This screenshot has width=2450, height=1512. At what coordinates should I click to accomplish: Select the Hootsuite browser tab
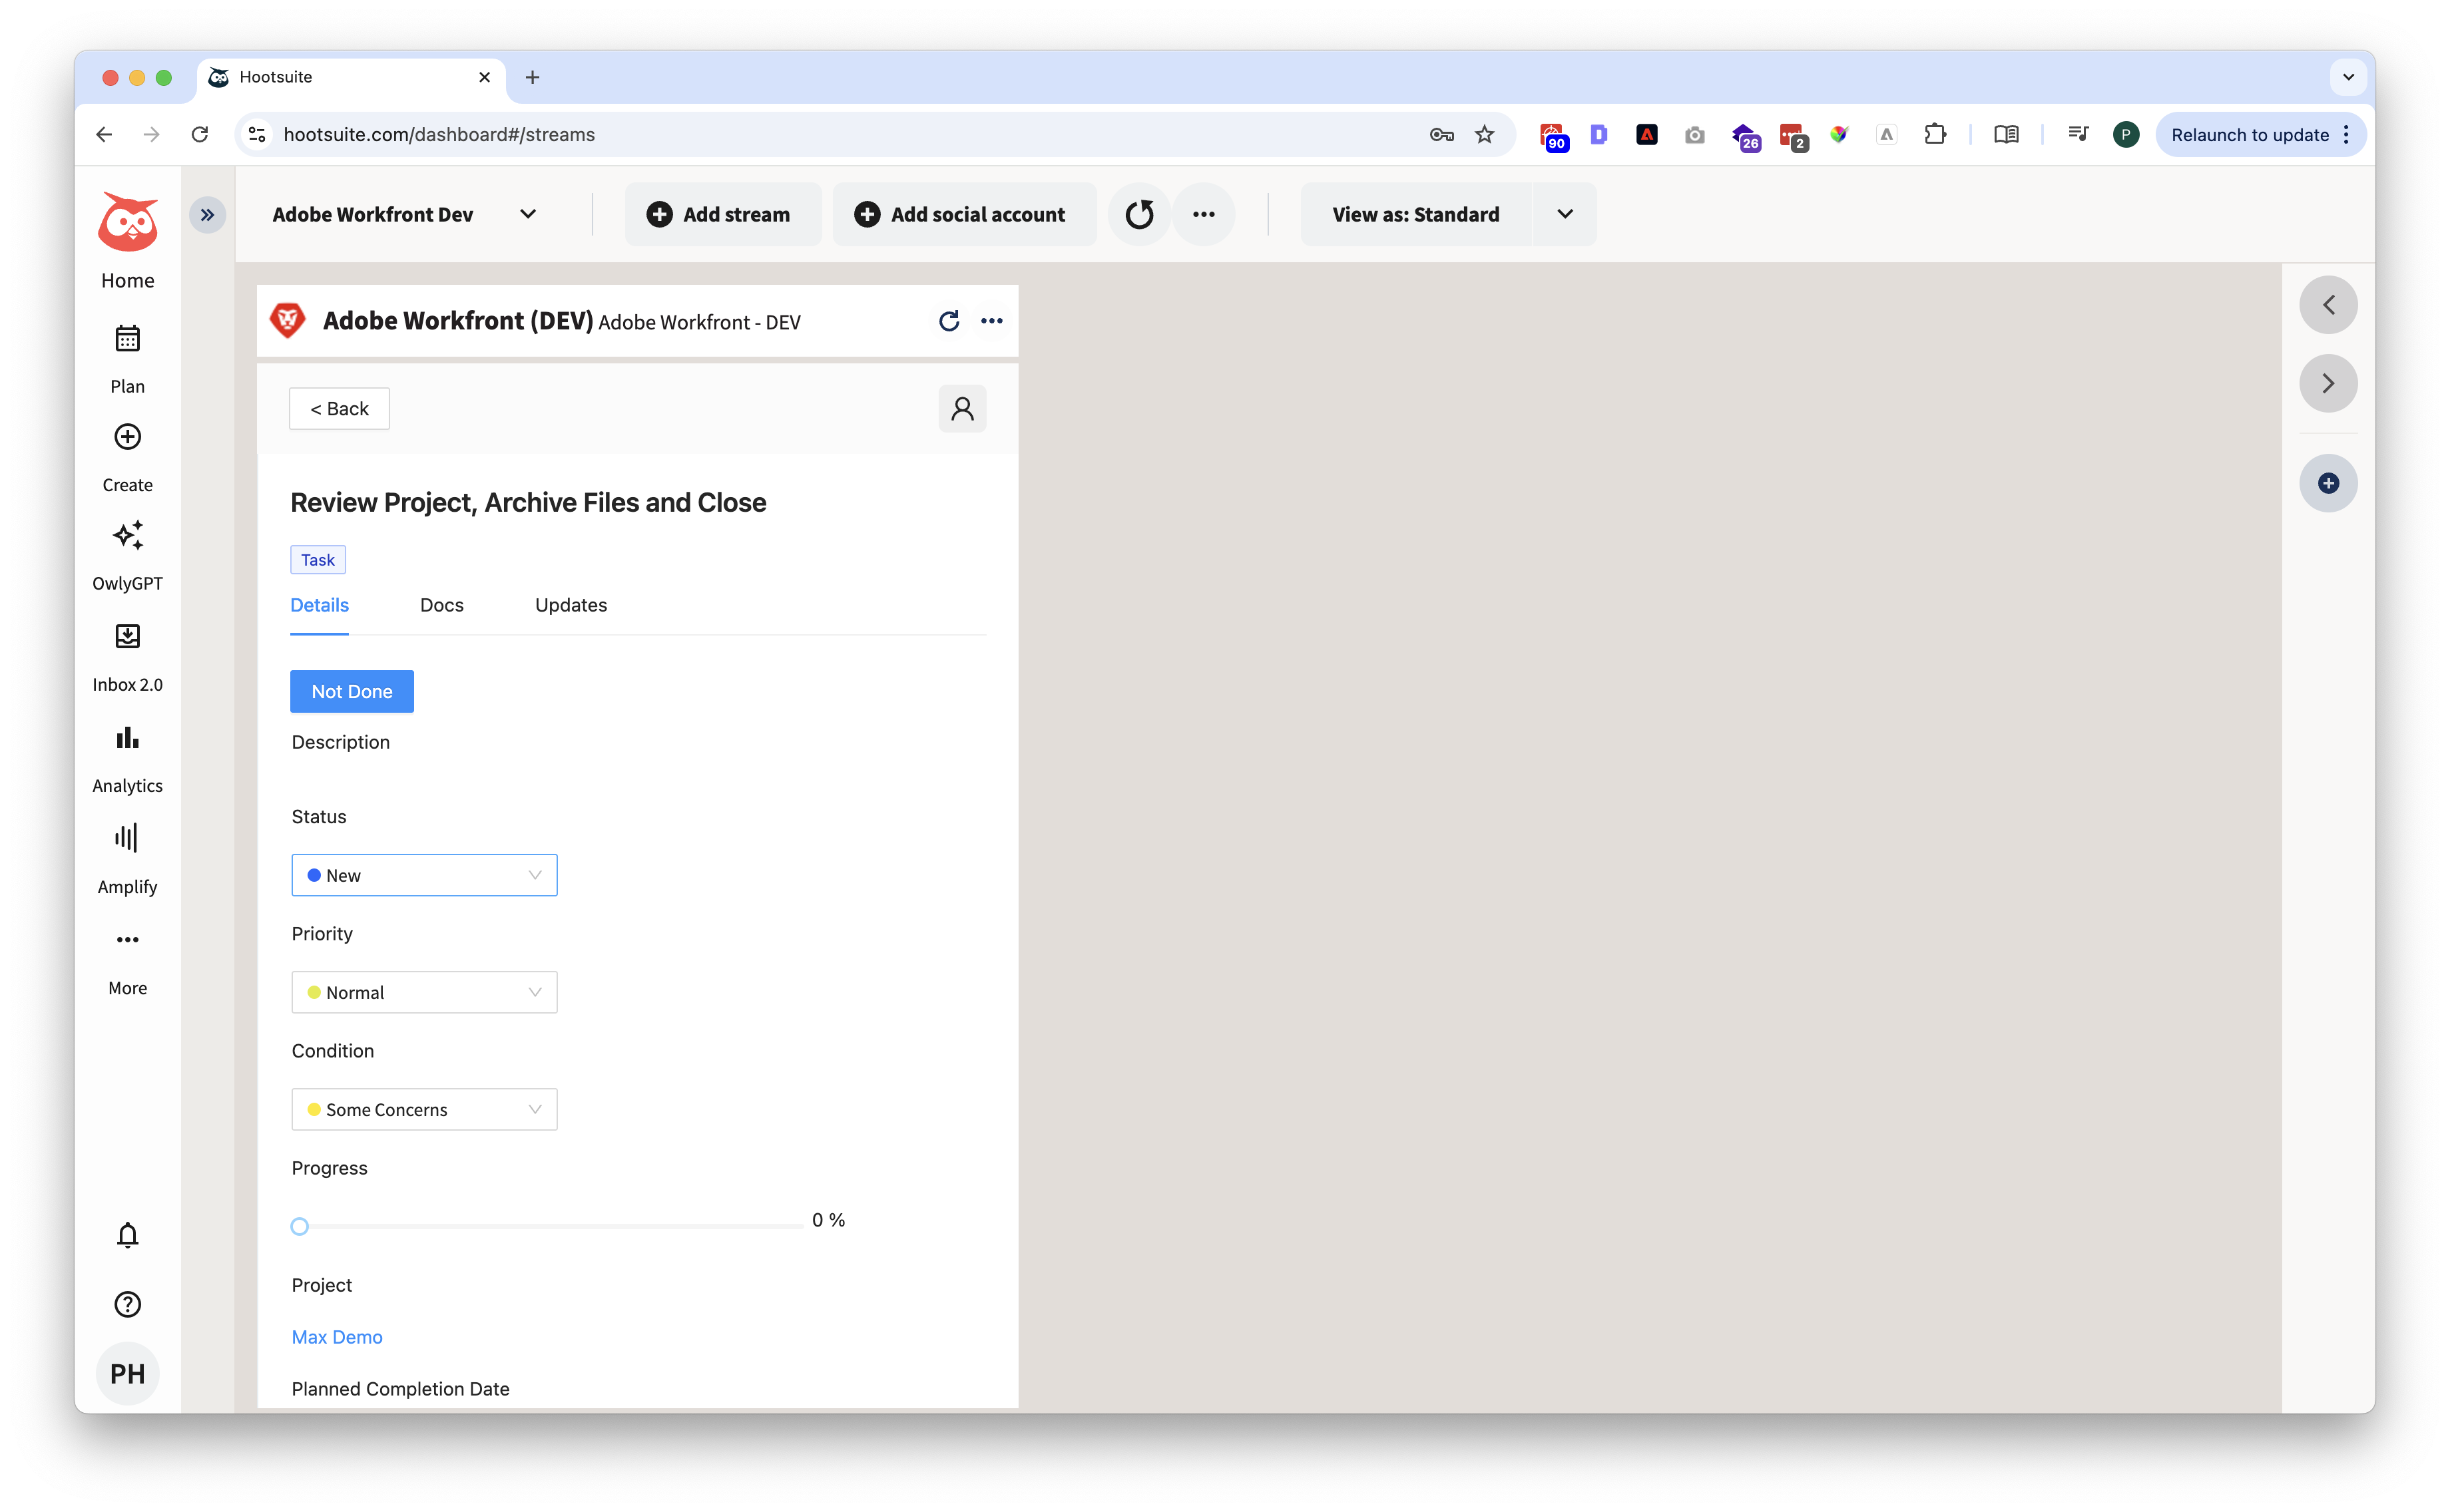coord(350,77)
